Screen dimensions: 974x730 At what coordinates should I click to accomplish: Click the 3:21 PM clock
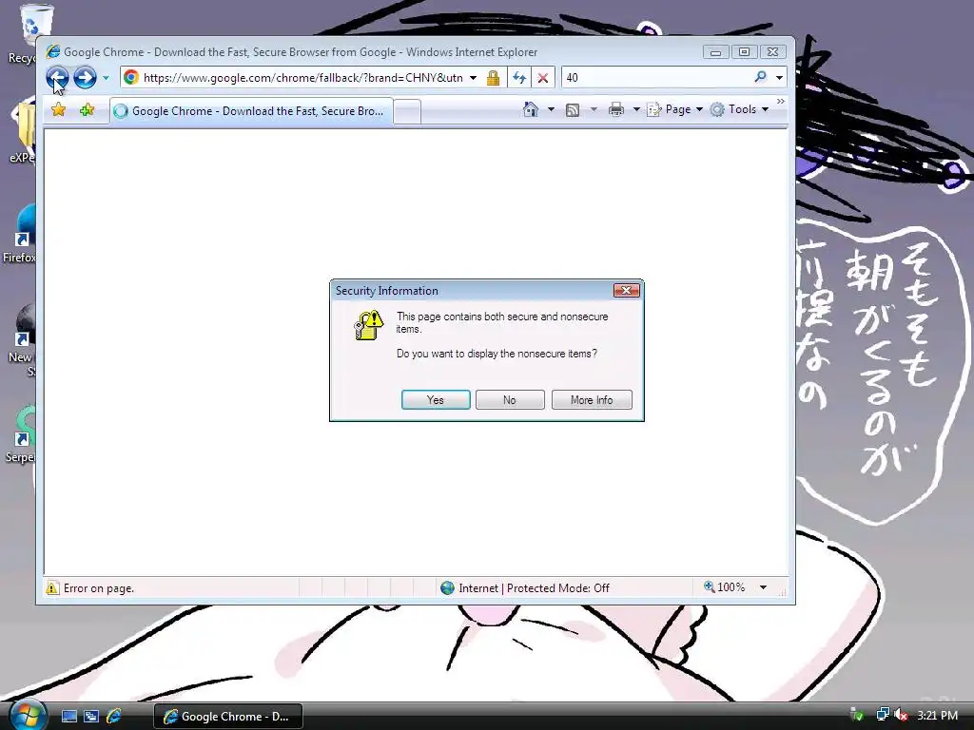click(x=937, y=716)
